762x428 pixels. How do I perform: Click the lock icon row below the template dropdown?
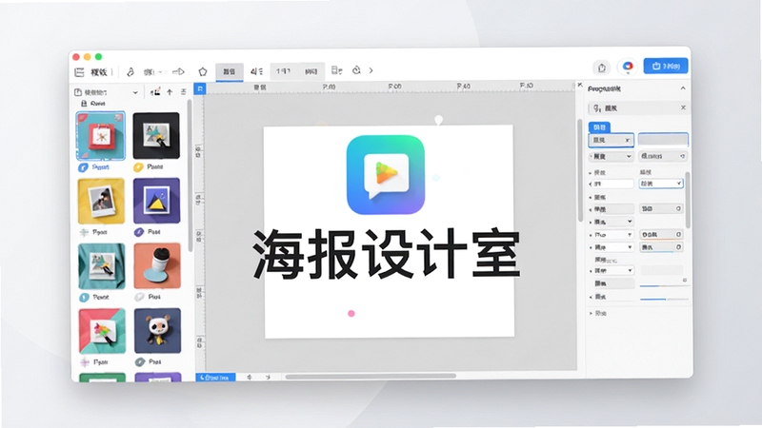tap(92, 104)
